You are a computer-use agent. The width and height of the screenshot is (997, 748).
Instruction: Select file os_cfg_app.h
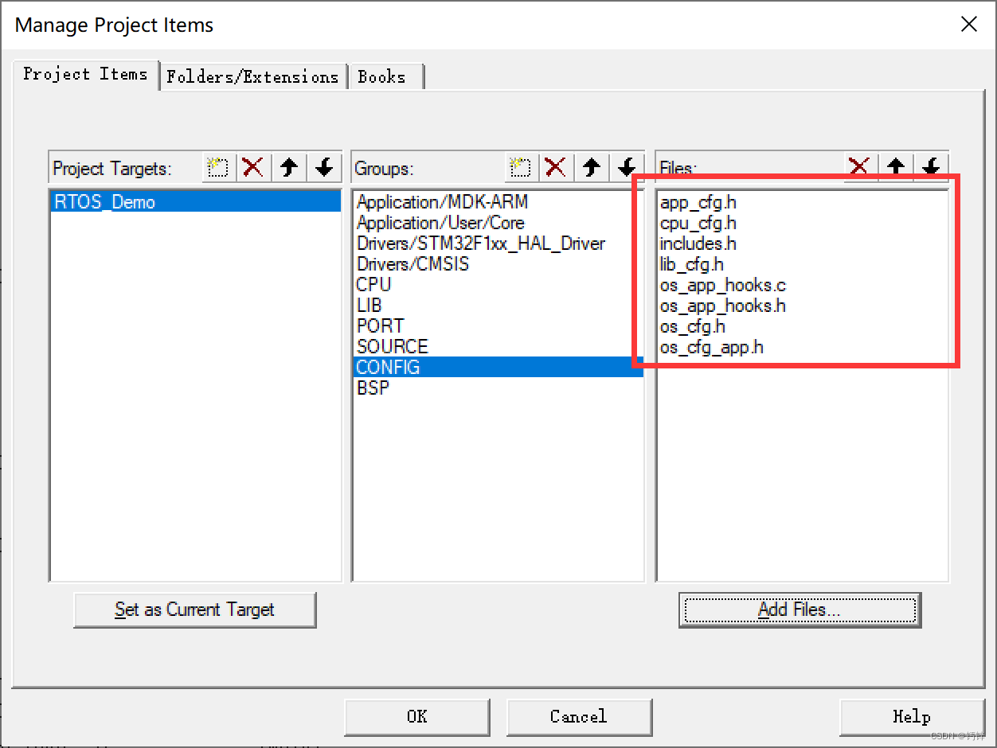[x=803, y=347]
